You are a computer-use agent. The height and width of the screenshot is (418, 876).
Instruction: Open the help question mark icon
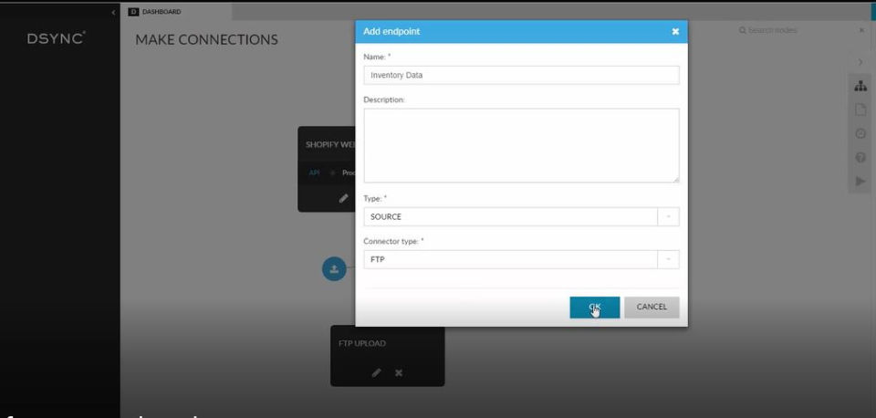860,158
